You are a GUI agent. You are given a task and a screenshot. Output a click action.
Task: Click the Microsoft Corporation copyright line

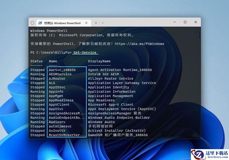click(x=82, y=35)
